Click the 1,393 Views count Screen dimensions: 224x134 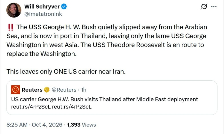tap(81, 125)
